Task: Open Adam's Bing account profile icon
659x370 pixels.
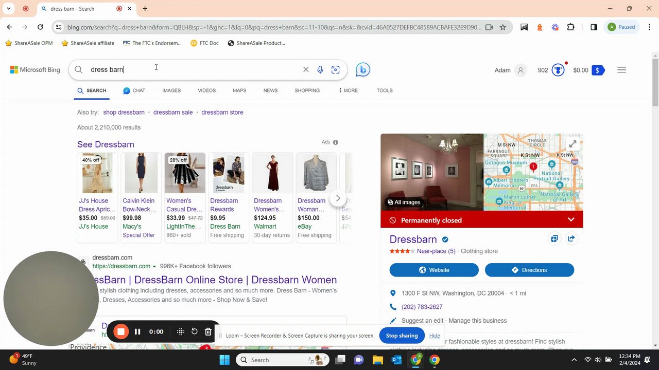Action: (521, 70)
